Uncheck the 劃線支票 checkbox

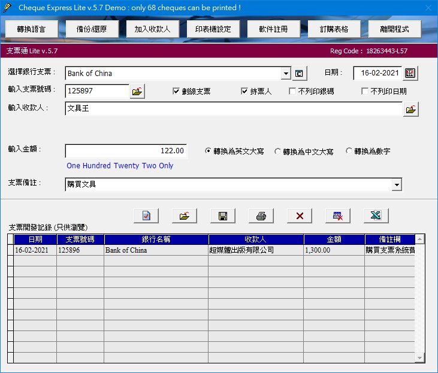point(176,92)
